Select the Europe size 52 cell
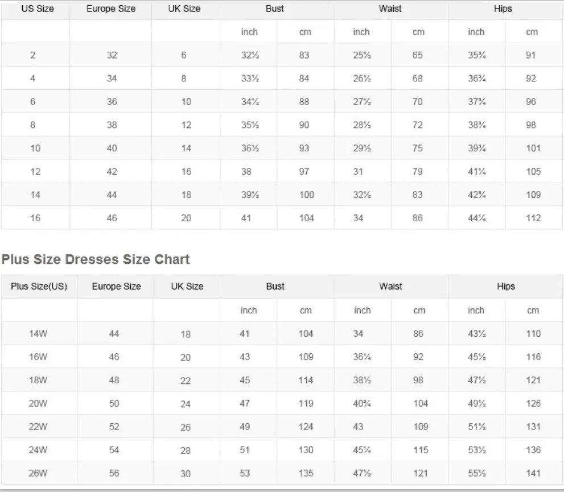This screenshot has width=564, height=492. coord(114,427)
